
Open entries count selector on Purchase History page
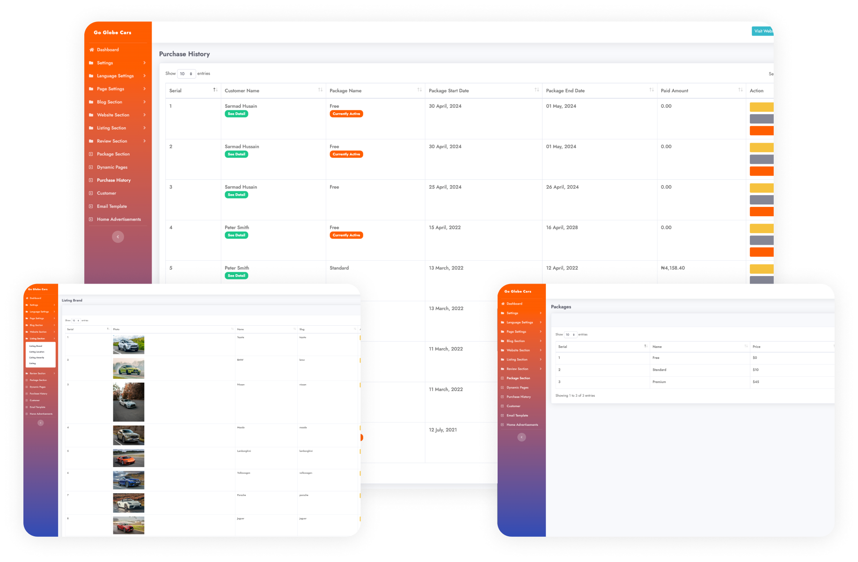(186, 74)
